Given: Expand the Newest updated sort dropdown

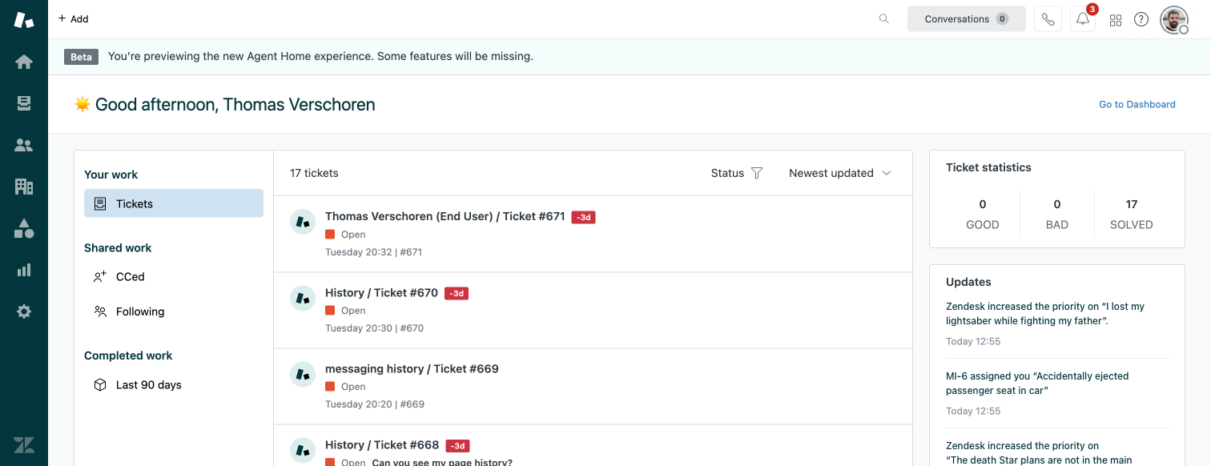Looking at the screenshot, I should 840,173.
